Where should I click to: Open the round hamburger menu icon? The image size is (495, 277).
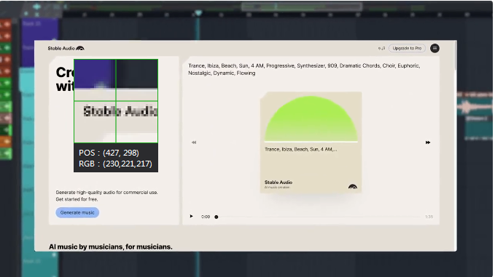(434, 48)
